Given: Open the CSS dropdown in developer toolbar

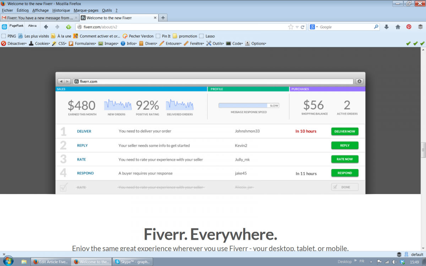Looking at the screenshot, I should (x=59, y=43).
